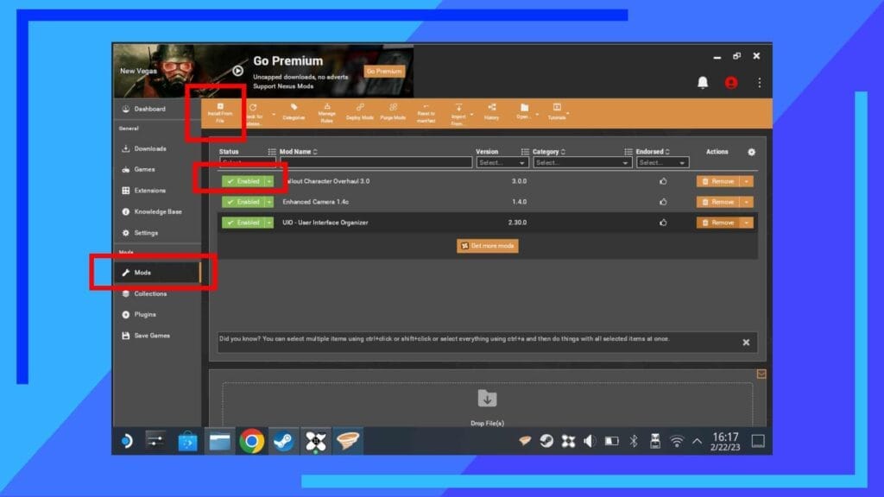Expand status dropdown arrow for UIO row
This screenshot has height=497, width=884.
269,223
